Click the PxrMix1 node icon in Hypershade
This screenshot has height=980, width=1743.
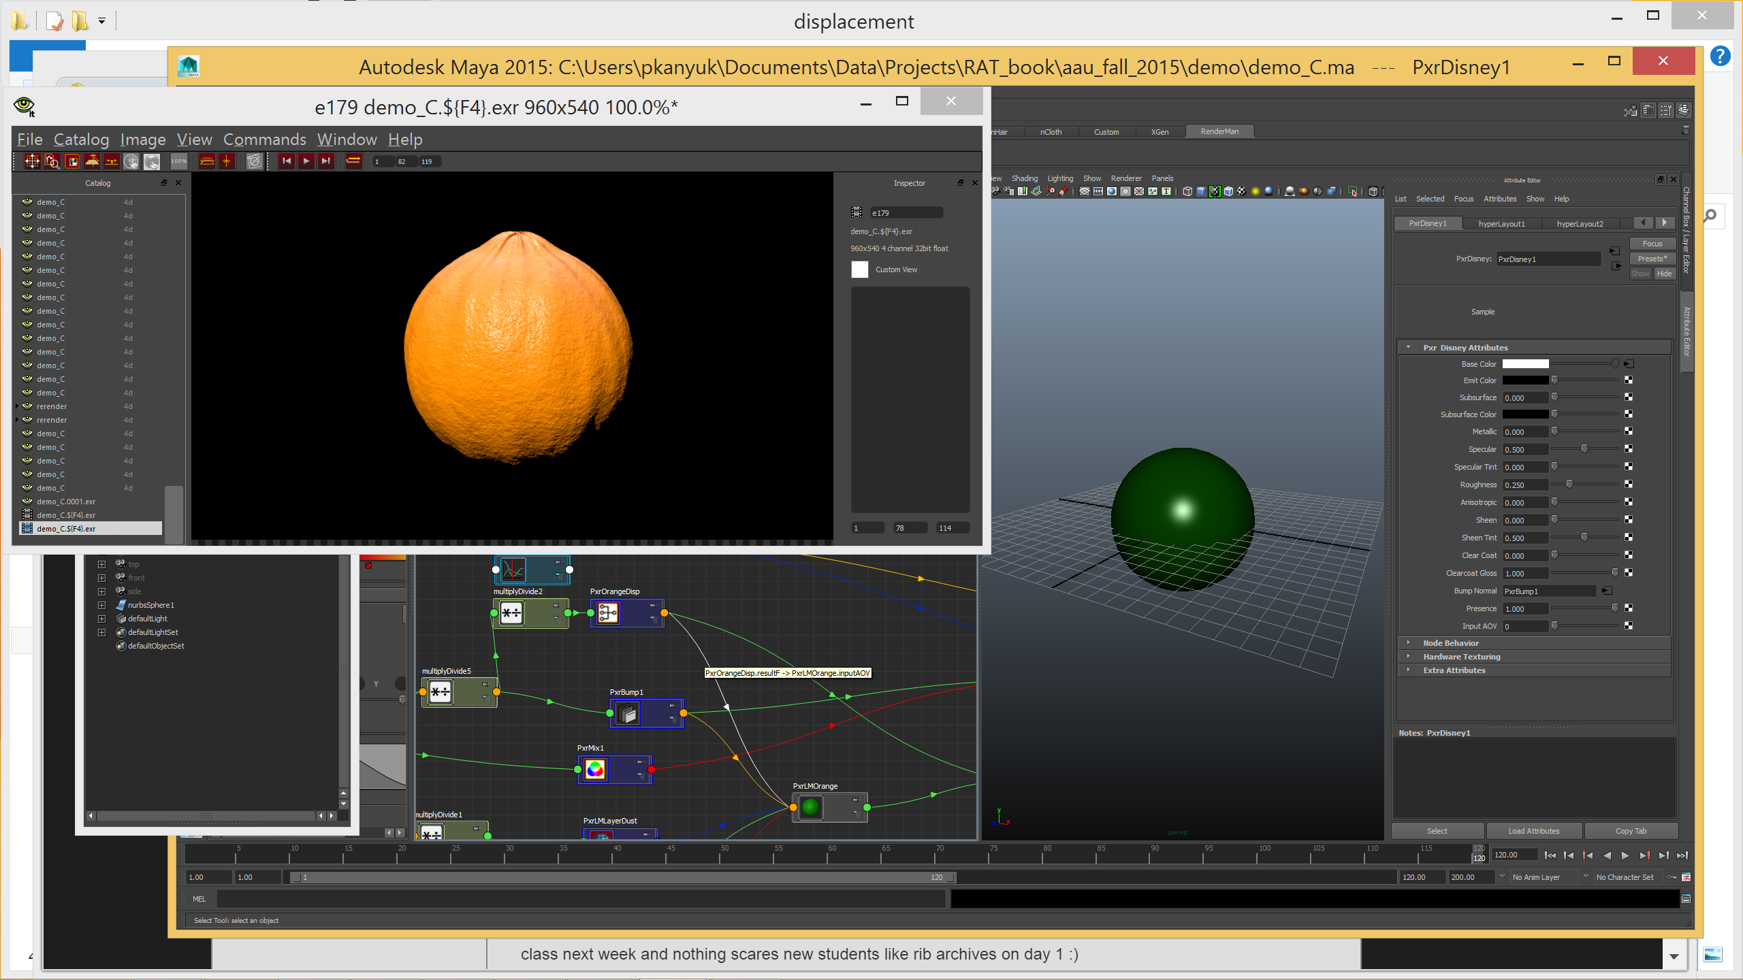(x=595, y=770)
